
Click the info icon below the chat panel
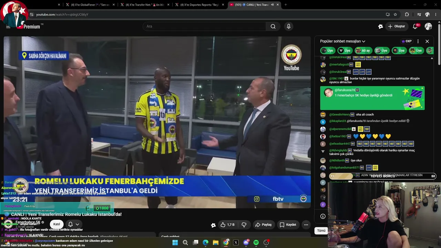(323, 216)
